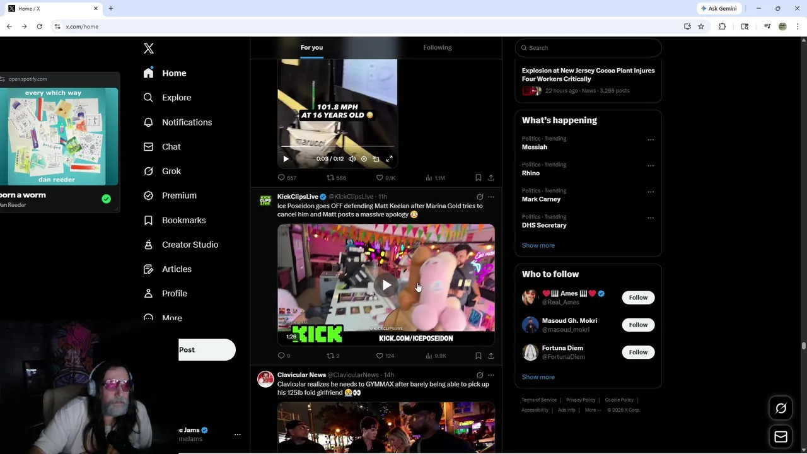
Task: Open Notifications in the sidebar
Action: pyautogui.click(x=177, y=122)
